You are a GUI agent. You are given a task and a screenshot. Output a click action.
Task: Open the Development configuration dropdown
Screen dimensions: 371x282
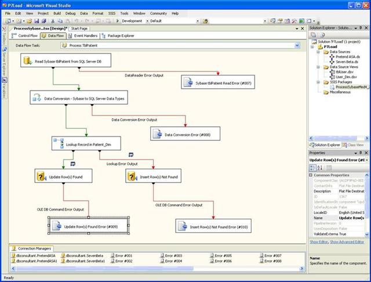pyautogui.click(x=147, y=21)
